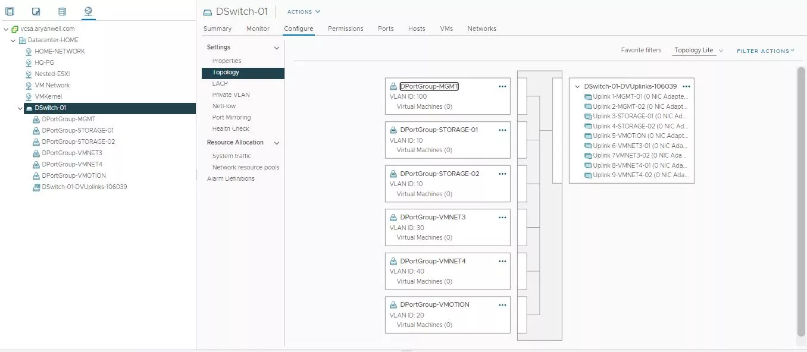The height and width of the screenshot is (352, 807).
Task: Open options menu for DPortGroup-VMOTION card
Action: tap(502, 304)
